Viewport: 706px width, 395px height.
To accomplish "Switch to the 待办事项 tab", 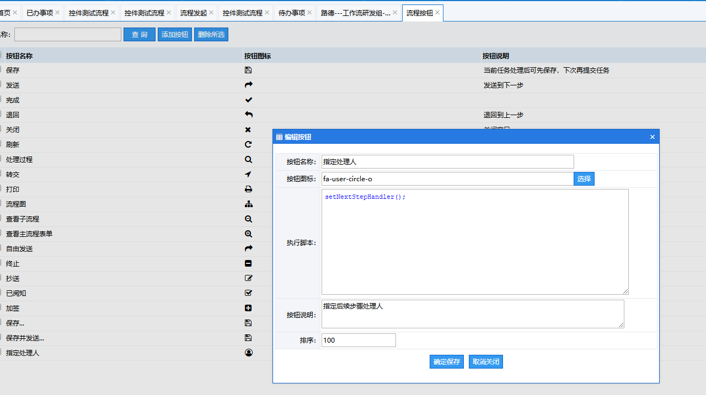I will (292, 13).
